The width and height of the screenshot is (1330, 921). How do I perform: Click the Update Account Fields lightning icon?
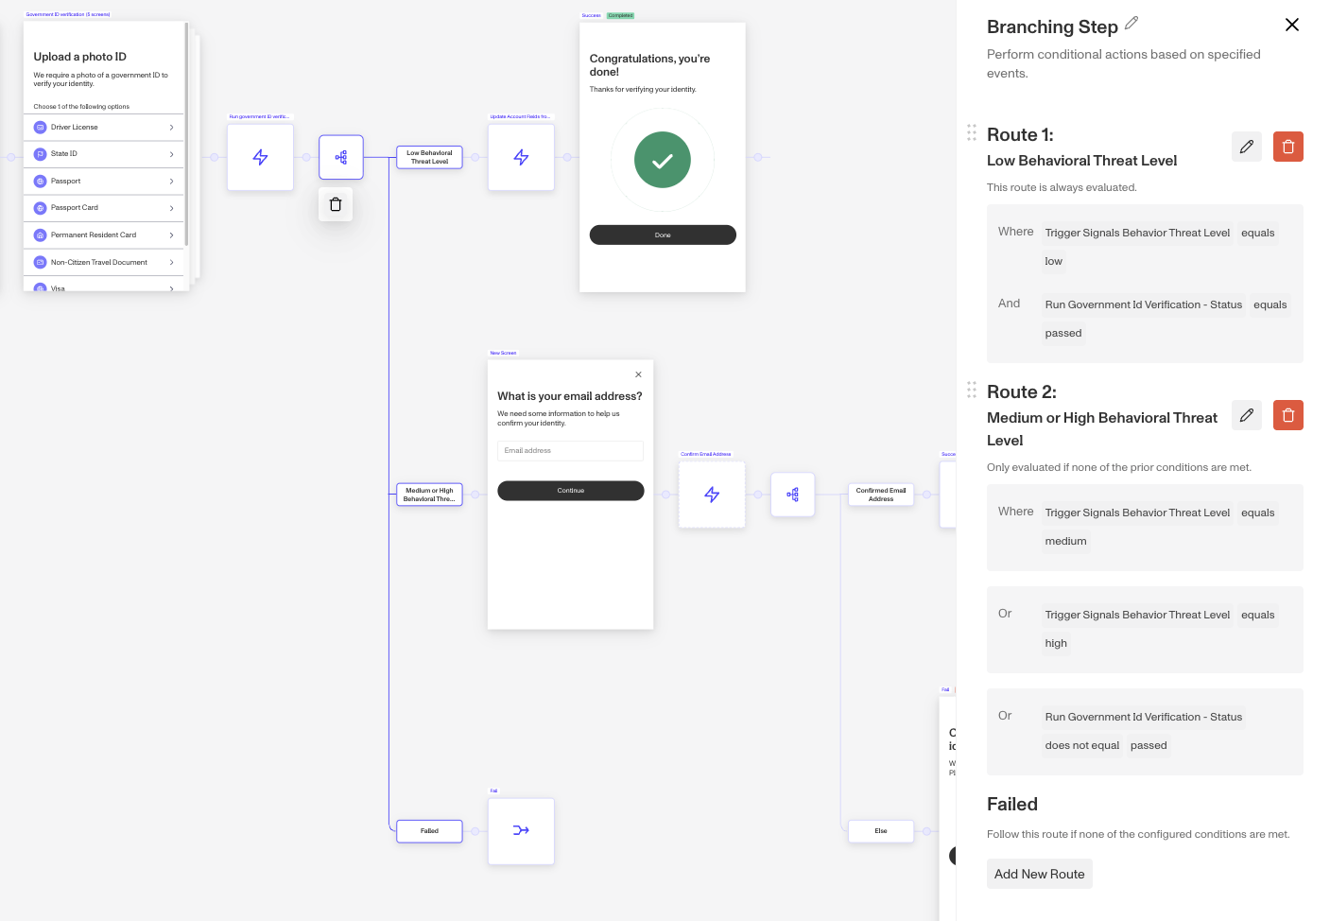coord(521,157)
